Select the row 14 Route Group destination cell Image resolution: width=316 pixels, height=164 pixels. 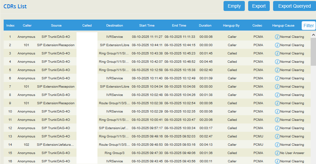(114, 145)
